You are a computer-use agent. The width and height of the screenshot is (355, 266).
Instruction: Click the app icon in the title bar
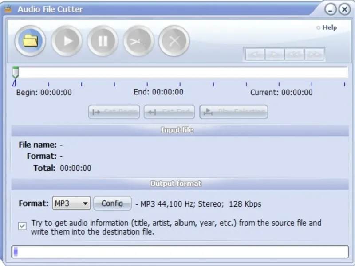(x=8, y=9)
